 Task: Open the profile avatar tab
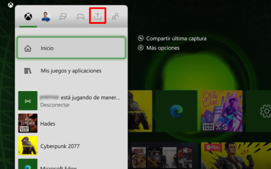point(46,17)
